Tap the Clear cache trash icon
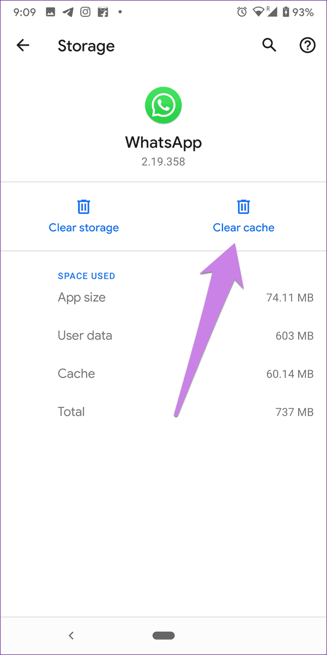 243,206
